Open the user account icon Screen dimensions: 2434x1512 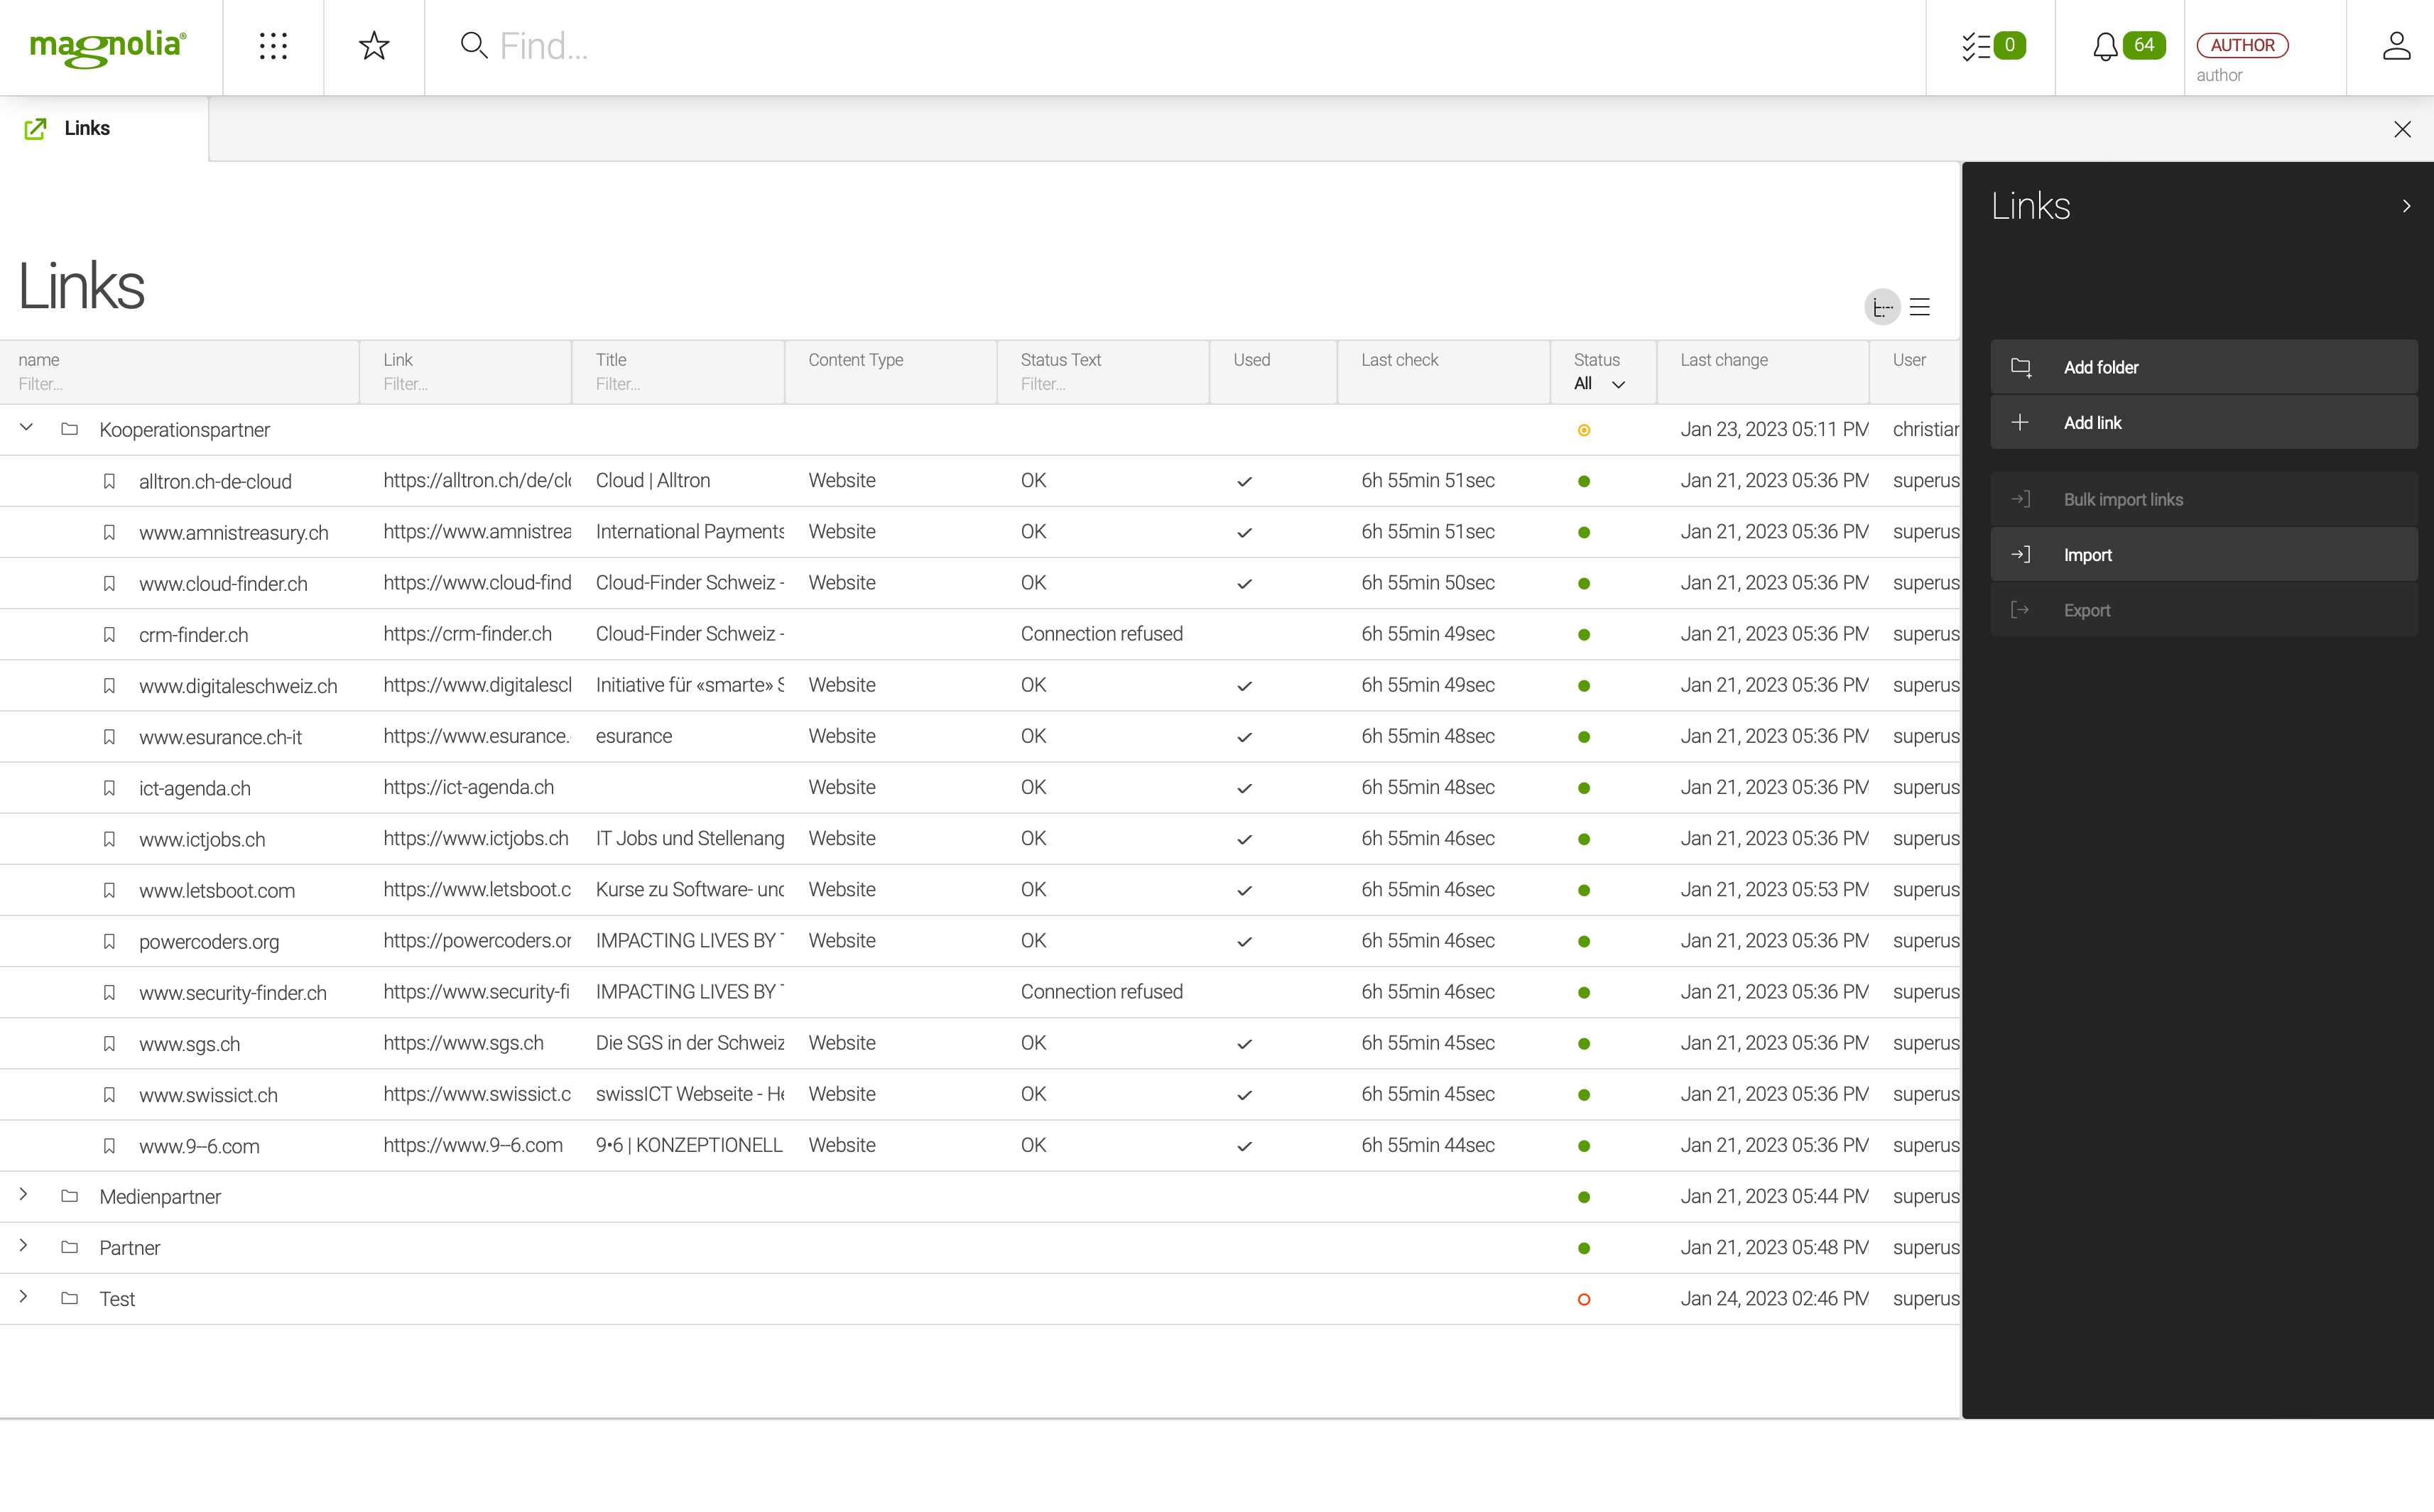2397,45
